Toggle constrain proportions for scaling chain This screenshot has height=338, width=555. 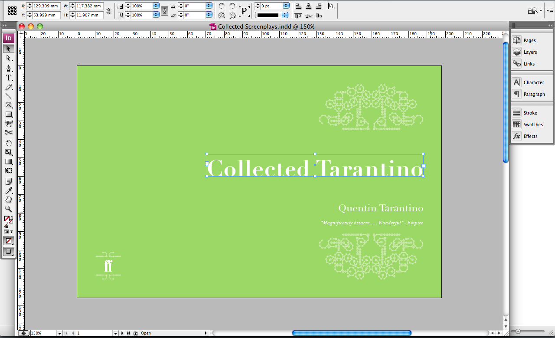click(164, 11)
